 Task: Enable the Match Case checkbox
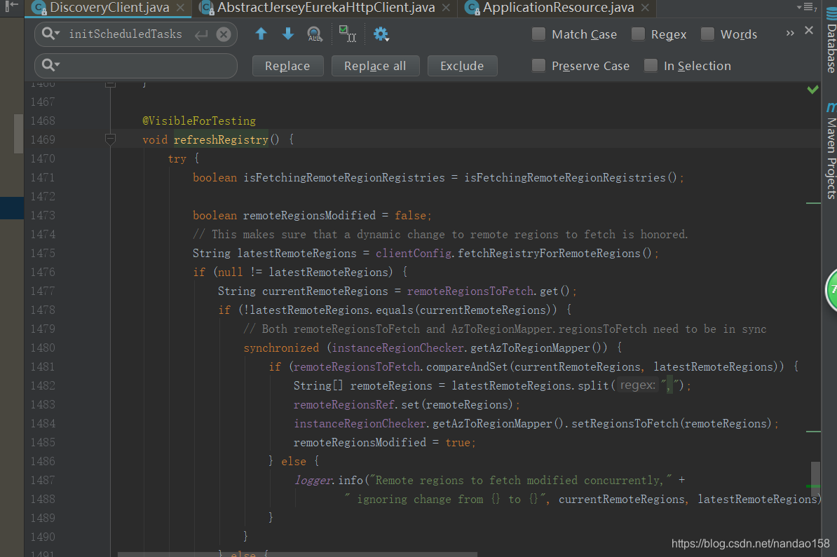click(538, 34)
